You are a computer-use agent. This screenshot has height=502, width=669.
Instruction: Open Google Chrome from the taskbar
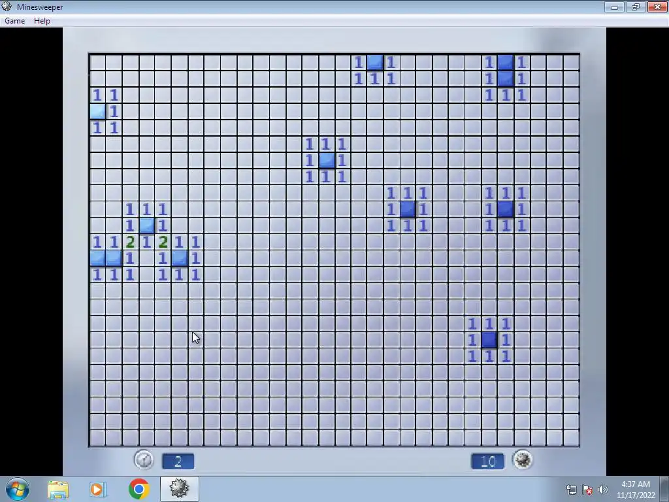[x=139, y=489]
